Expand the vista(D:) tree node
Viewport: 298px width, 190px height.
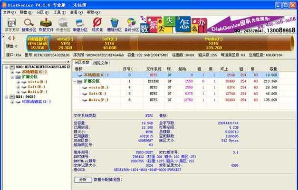point(18,82)
